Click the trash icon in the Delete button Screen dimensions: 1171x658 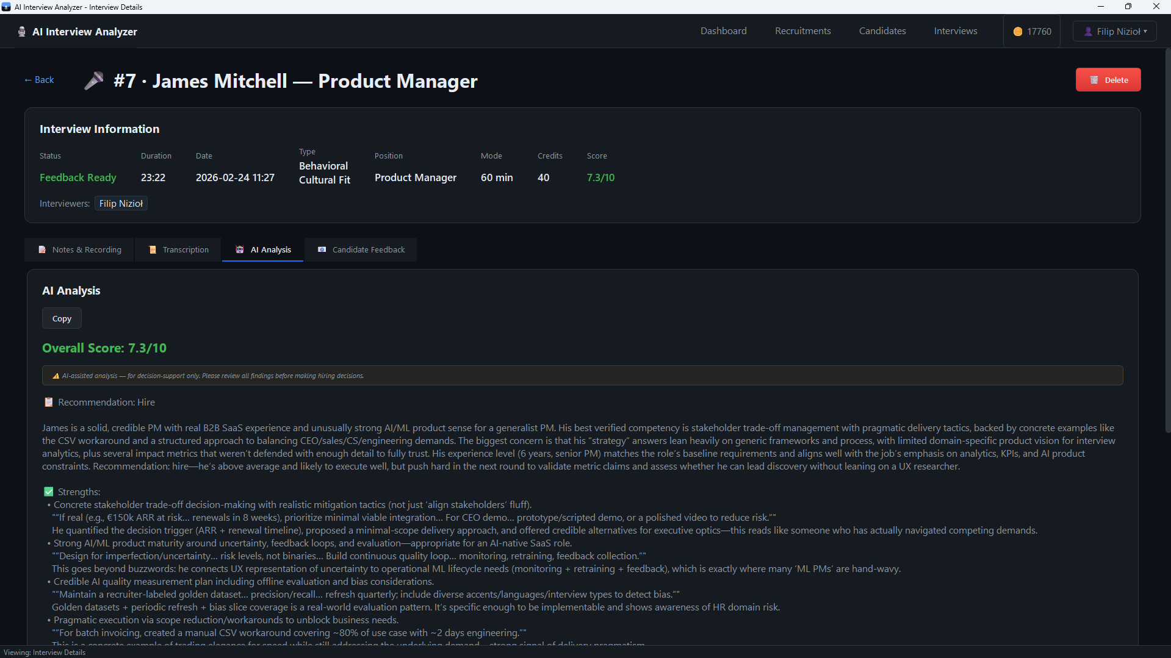[x=1094, y=80]
